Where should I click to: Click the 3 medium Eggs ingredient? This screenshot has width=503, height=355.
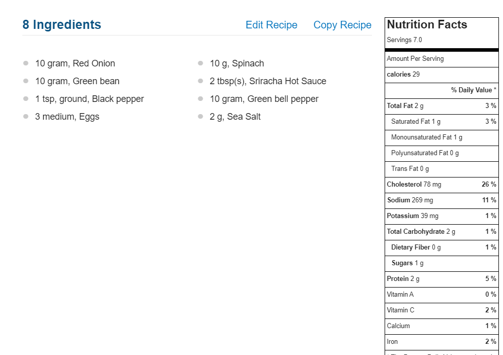(x=67, y=117)
